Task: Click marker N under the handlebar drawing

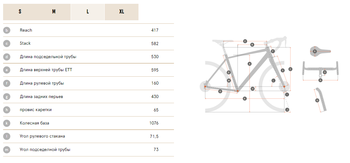Action: coord(320,80)
